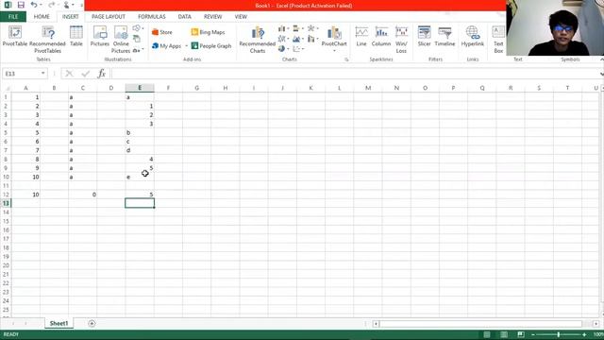Click into the formula bar
The height and width of the screenshot is (340, 604).
[355, 74]
